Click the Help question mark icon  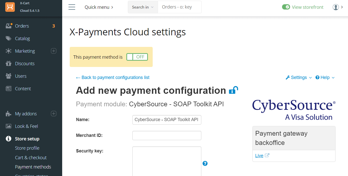click(x=317, y=77)
